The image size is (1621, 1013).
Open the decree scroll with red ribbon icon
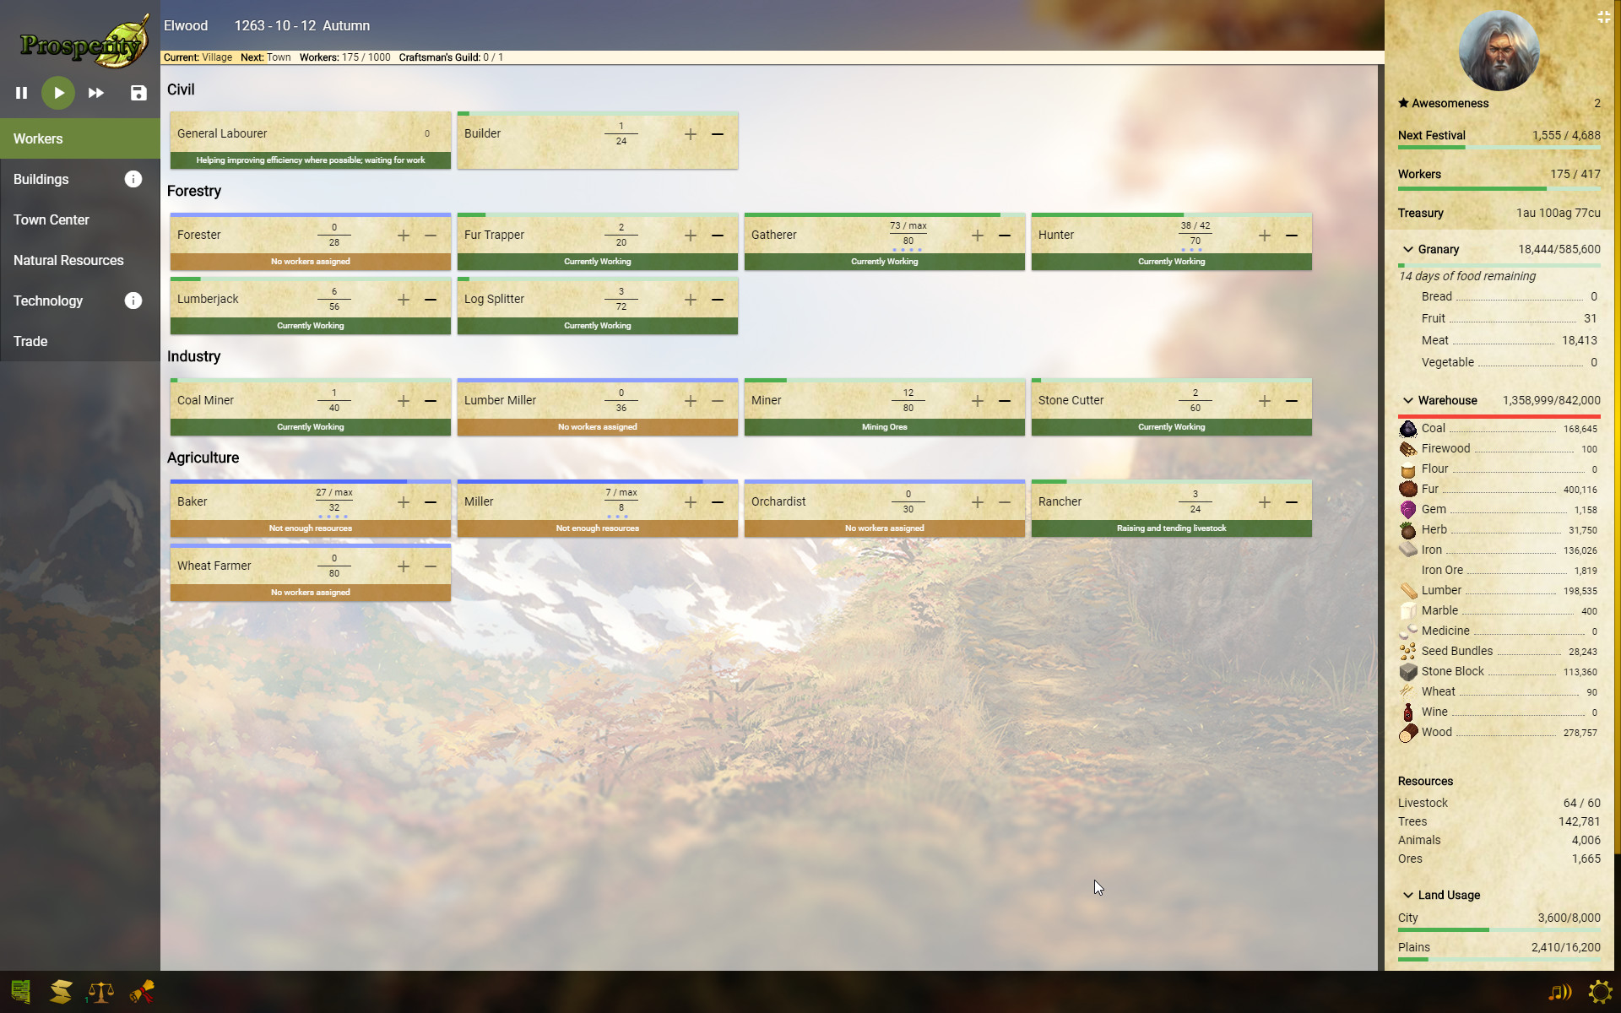(x=141, y=992)
